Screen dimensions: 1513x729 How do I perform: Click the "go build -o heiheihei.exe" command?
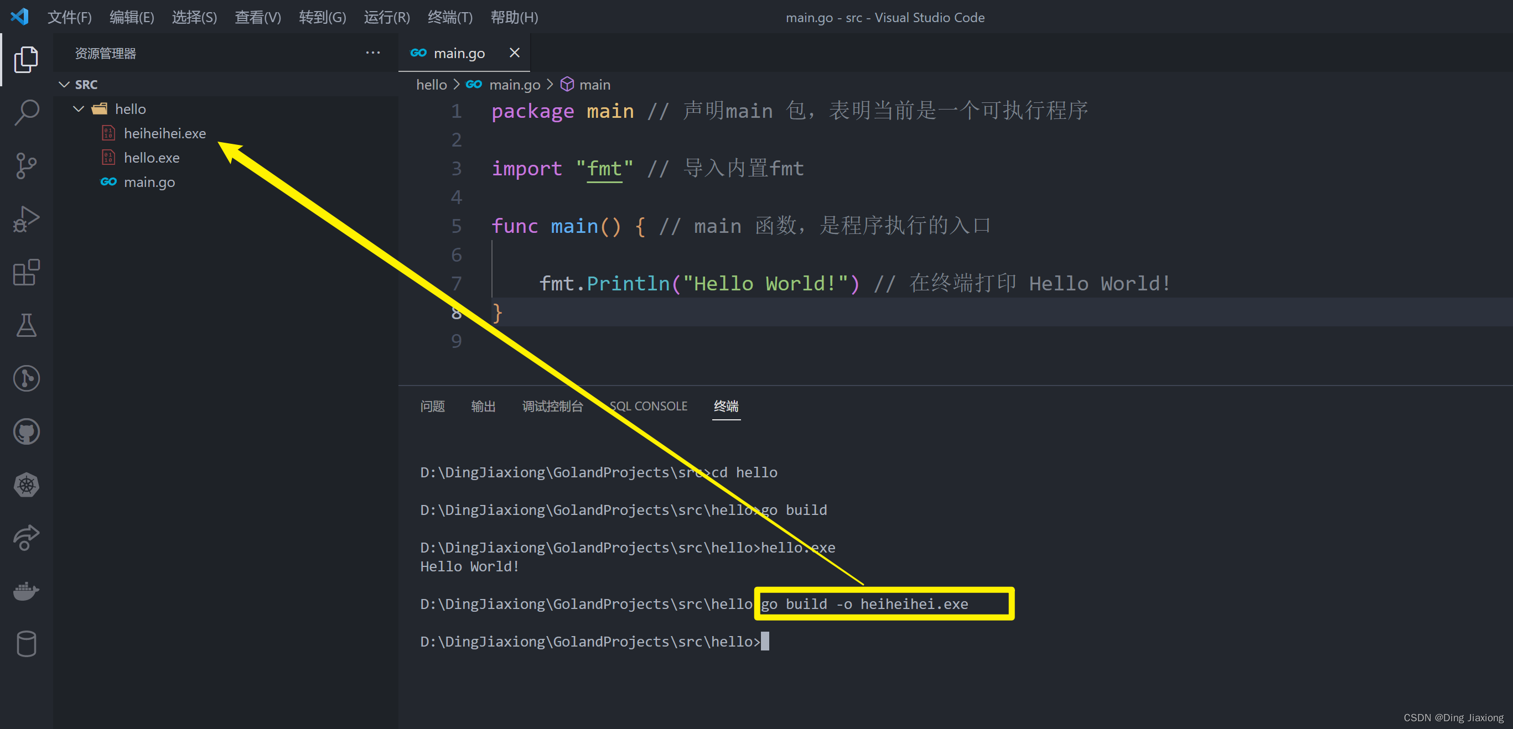point(864,604)
